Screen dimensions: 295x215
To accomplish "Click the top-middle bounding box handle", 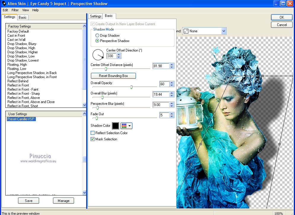I will [262, 76].
